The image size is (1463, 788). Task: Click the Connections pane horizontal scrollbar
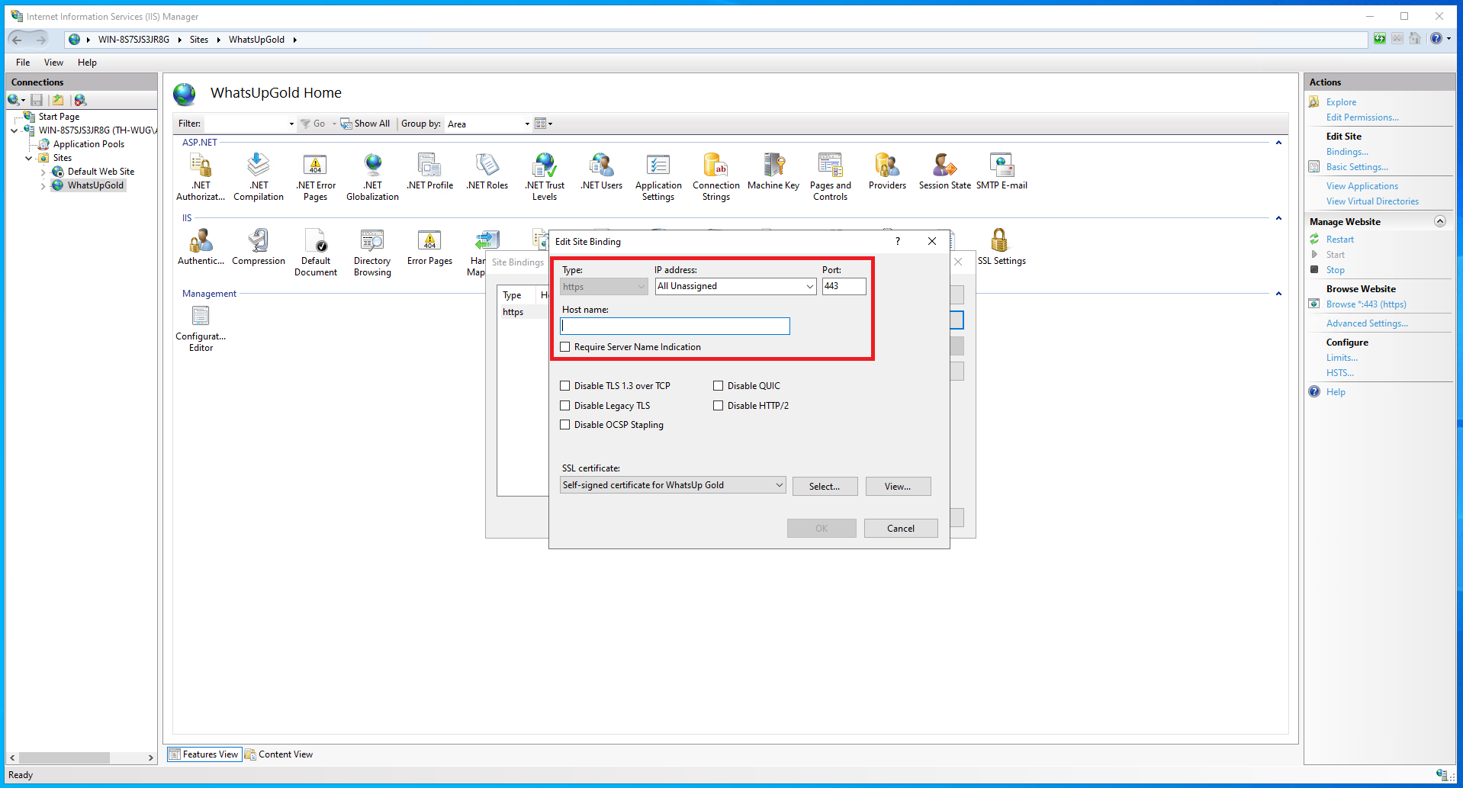(82, 757)
